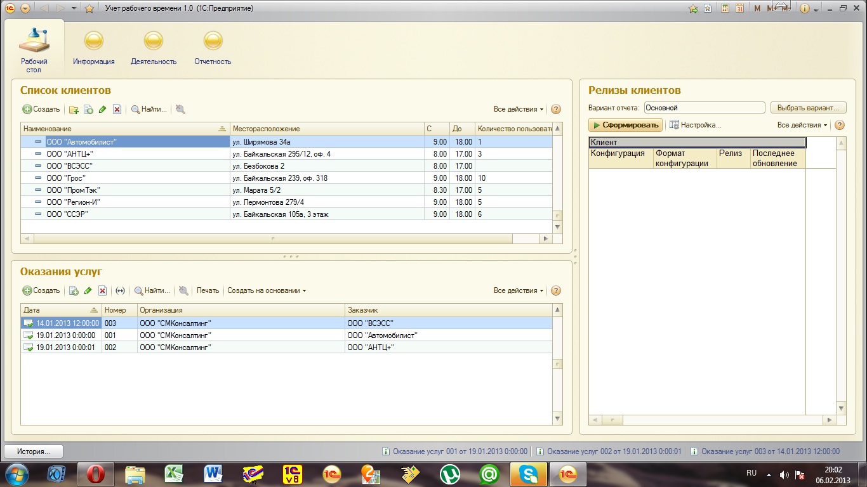This screenshot has width=867, height=487.
Task: Sort clients by Наименование column header
Action: (125, 129)
